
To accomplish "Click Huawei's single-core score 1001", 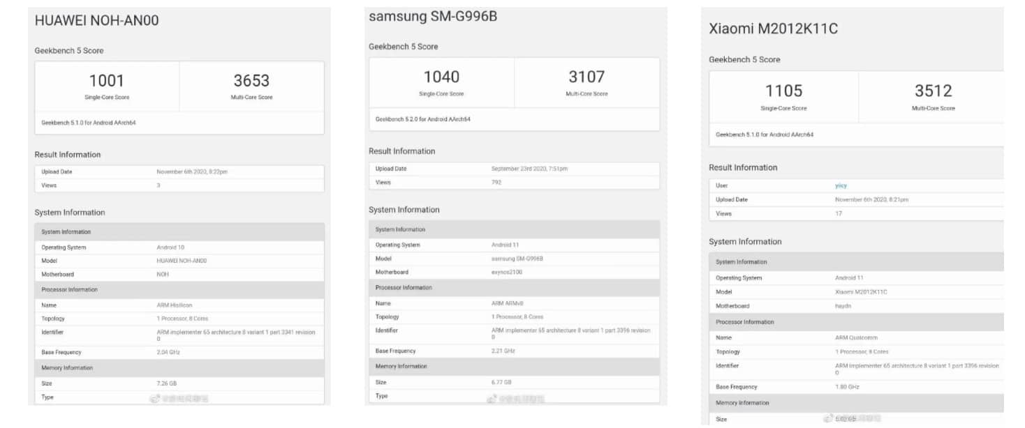I will coord(107,80).
